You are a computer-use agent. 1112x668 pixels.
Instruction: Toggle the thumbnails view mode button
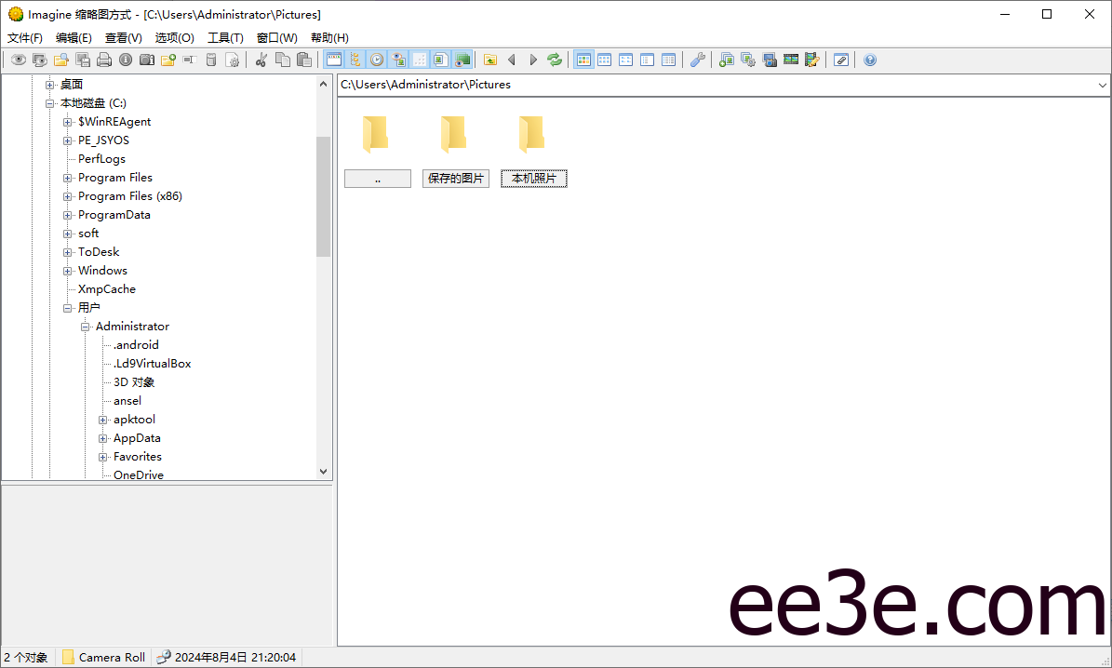coord(583,60)
